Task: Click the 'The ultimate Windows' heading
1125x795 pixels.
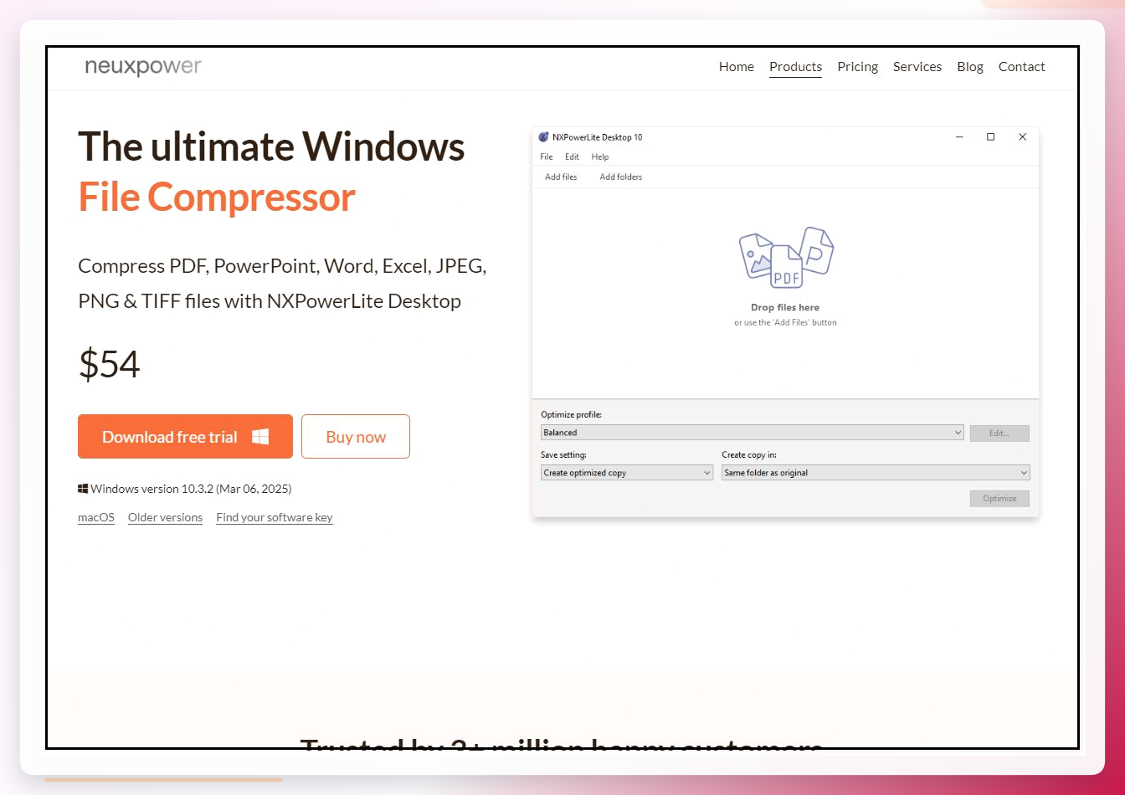Action: pos(271,146)
